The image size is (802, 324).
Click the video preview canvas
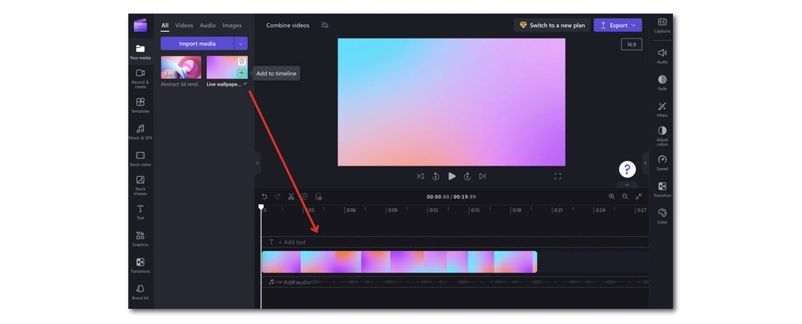tap(451, 102)
